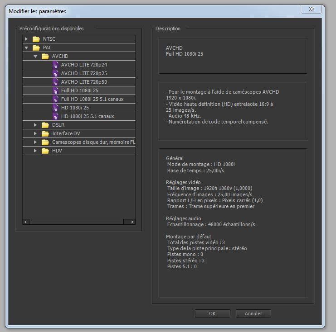Image resolution: width=336 pixels, height=332 pixels.
Task: Click the DSLR folder icon
Action: (45, 125)
